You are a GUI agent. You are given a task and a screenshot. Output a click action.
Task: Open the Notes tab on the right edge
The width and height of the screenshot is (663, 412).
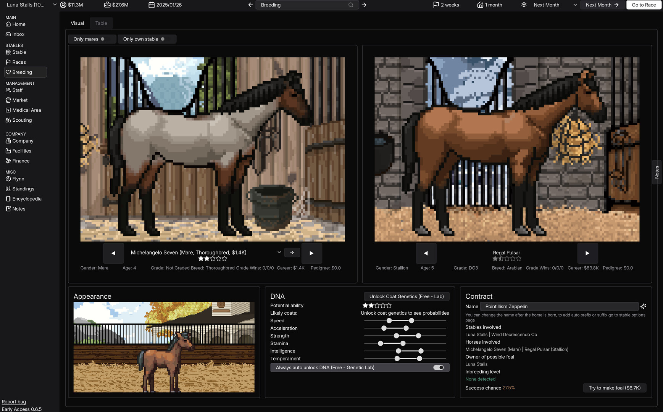coord(657,172)
